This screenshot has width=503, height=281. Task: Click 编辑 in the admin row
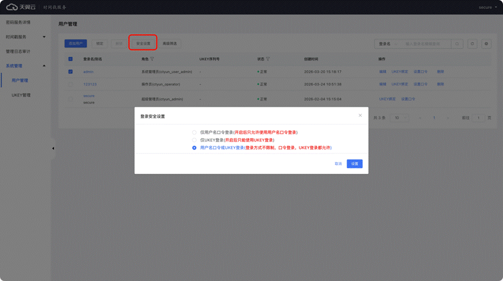click(382, 72)
